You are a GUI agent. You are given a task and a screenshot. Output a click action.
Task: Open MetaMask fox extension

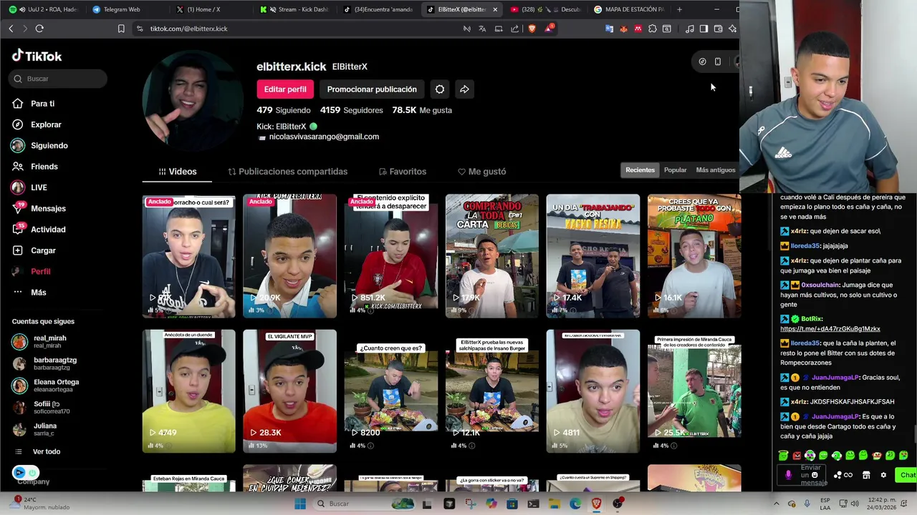coord(623,29)
